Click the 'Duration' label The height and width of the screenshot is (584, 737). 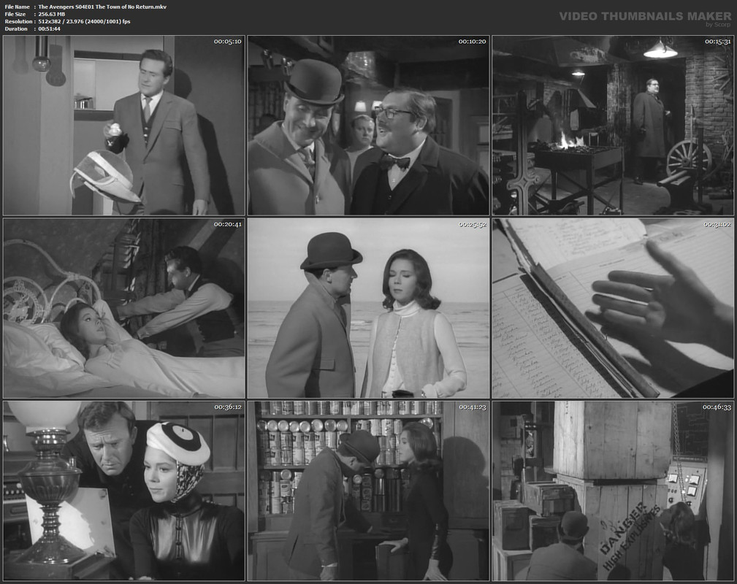point(17,28)
